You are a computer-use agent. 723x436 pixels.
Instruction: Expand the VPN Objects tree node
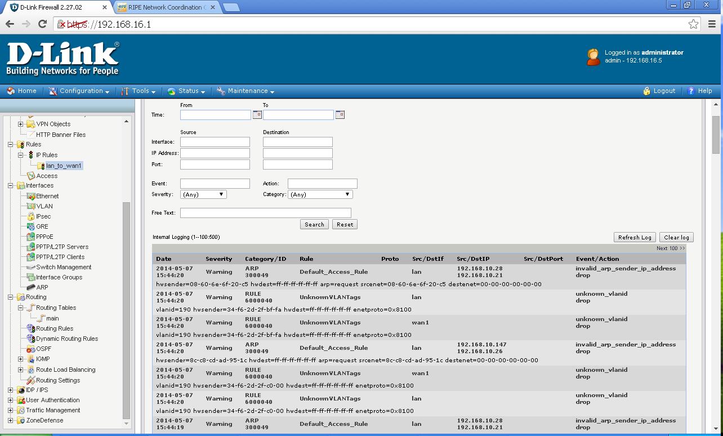coord(21,124)
